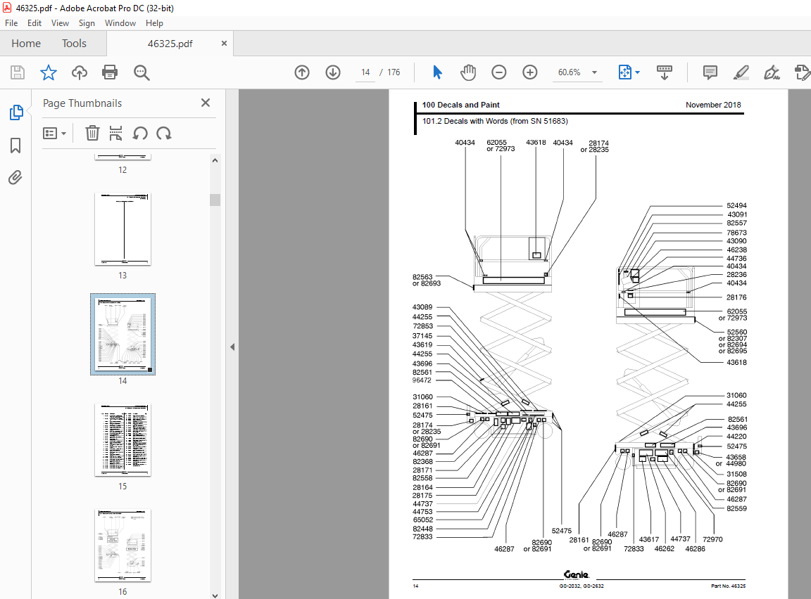The image size is (811, 599).
Task: Click the part number 72970 label
Action: (x=712, y=540)
